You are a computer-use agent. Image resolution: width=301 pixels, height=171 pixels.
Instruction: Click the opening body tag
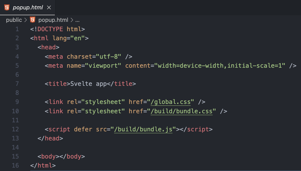click(48, 157)
